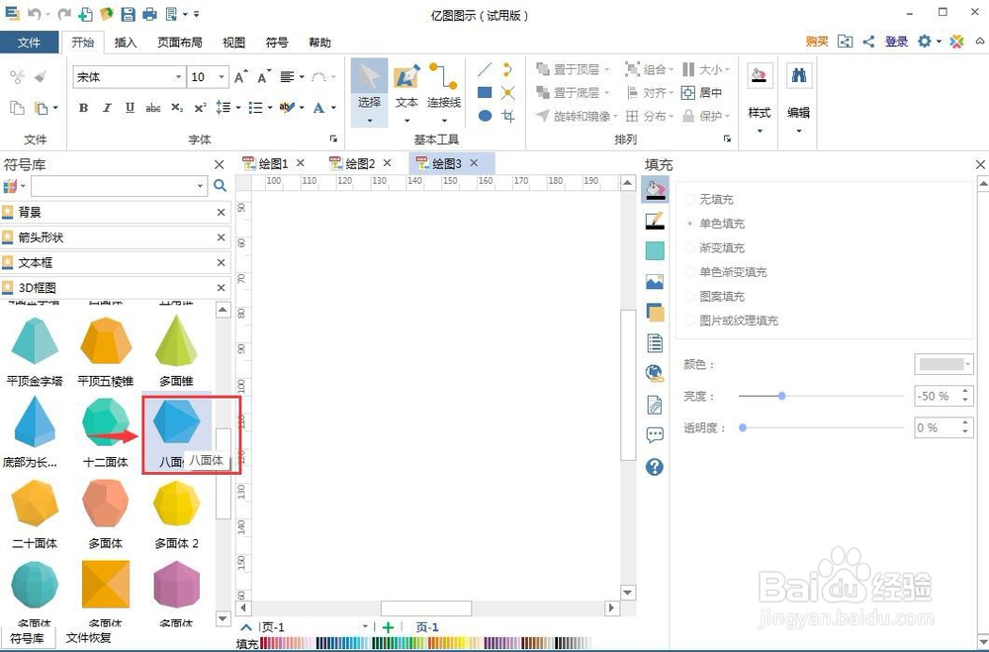Choose the 渐变填充 gradient fill option

720,247
